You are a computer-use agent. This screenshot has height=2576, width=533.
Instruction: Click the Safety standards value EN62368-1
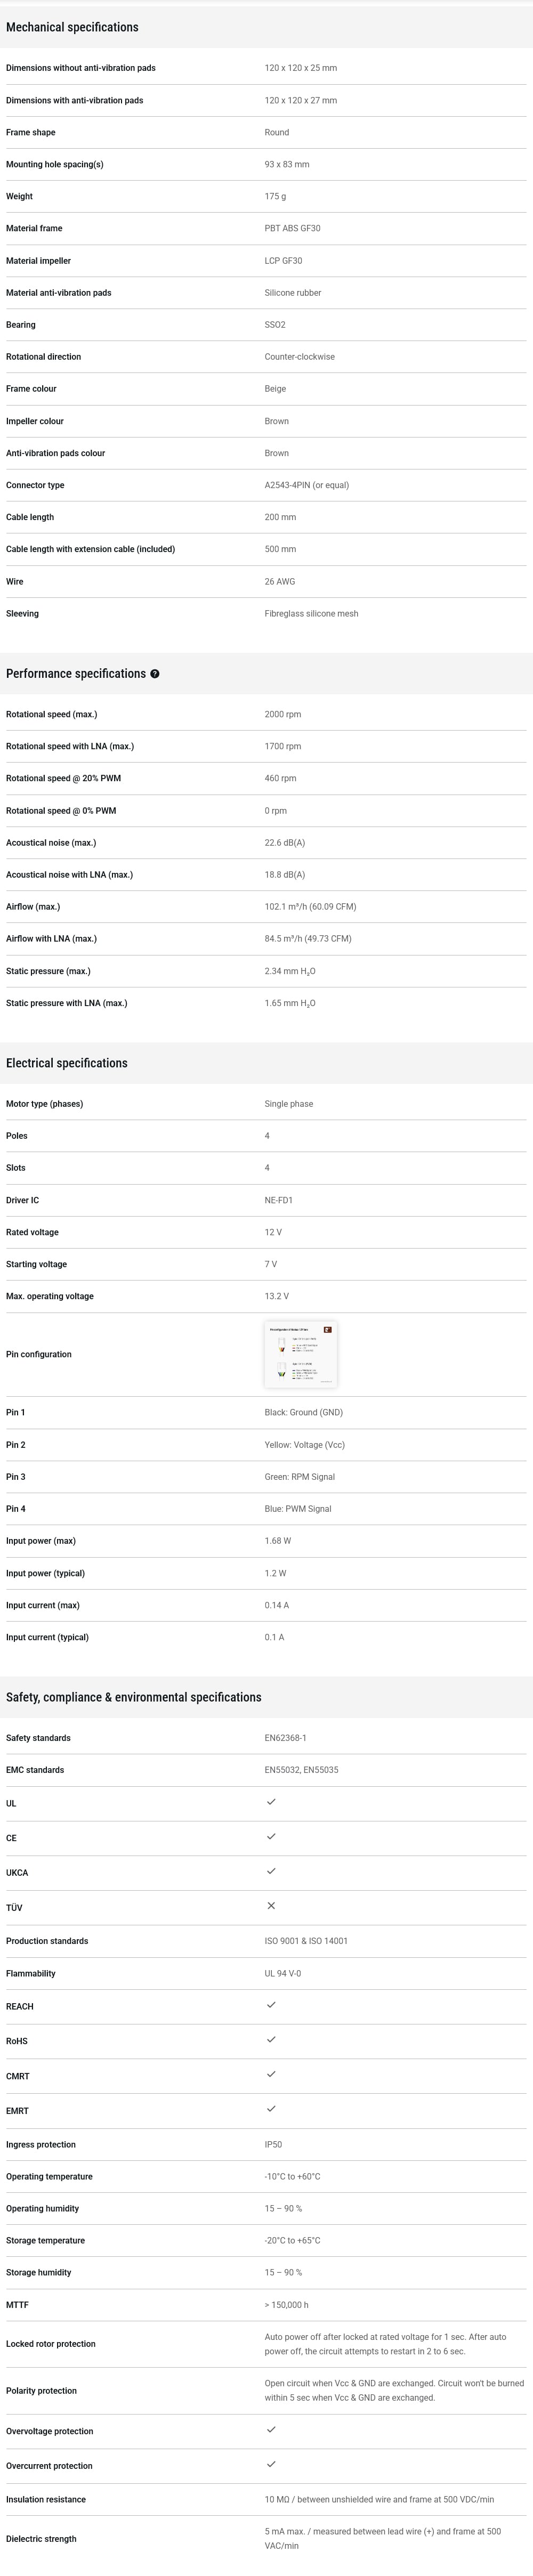pos(286,1738)
